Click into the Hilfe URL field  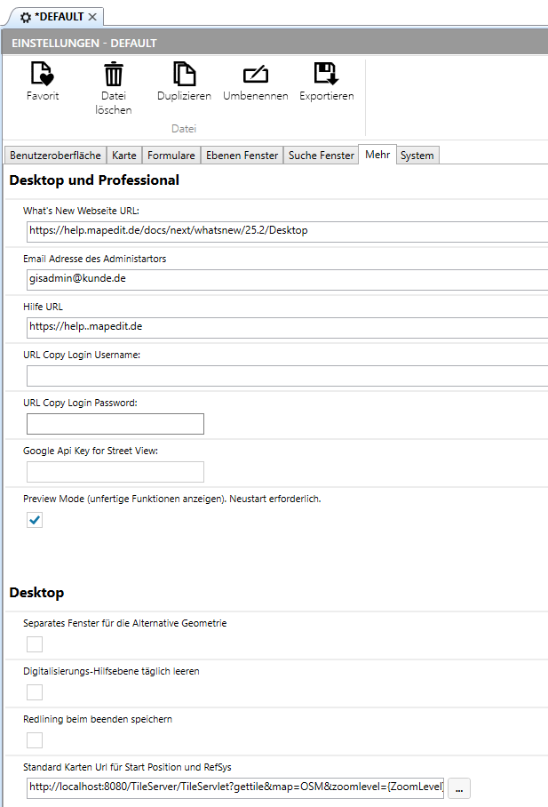click(284, 327)
